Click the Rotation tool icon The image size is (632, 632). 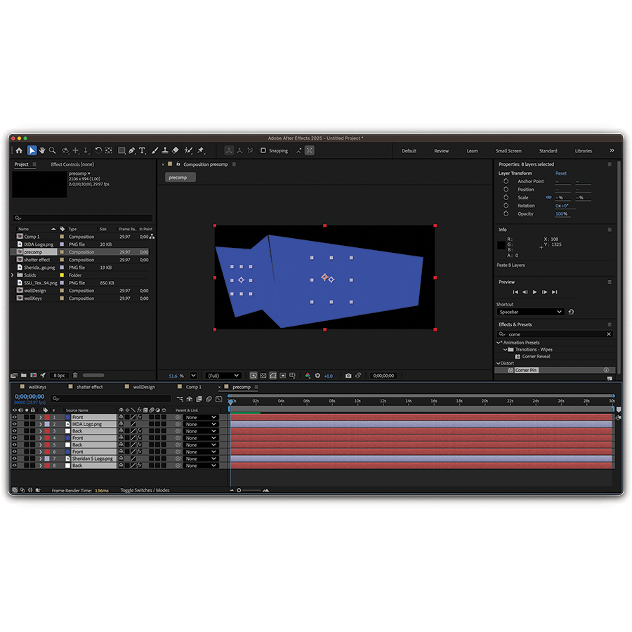click(98, 150)
